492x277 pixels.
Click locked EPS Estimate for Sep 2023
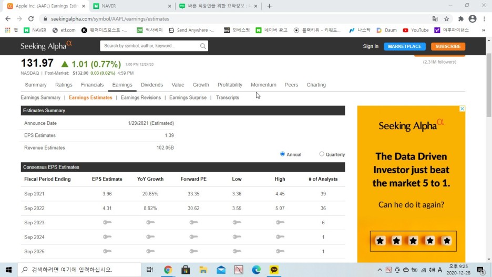(x=107, y=222)
